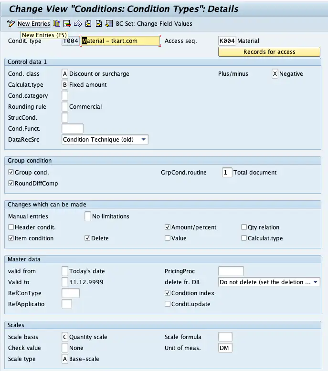This screenshot has height=371, width=328.
Task: Click the Scale basis field showing C
Action: pyautogui.click(x=64, y=337)
